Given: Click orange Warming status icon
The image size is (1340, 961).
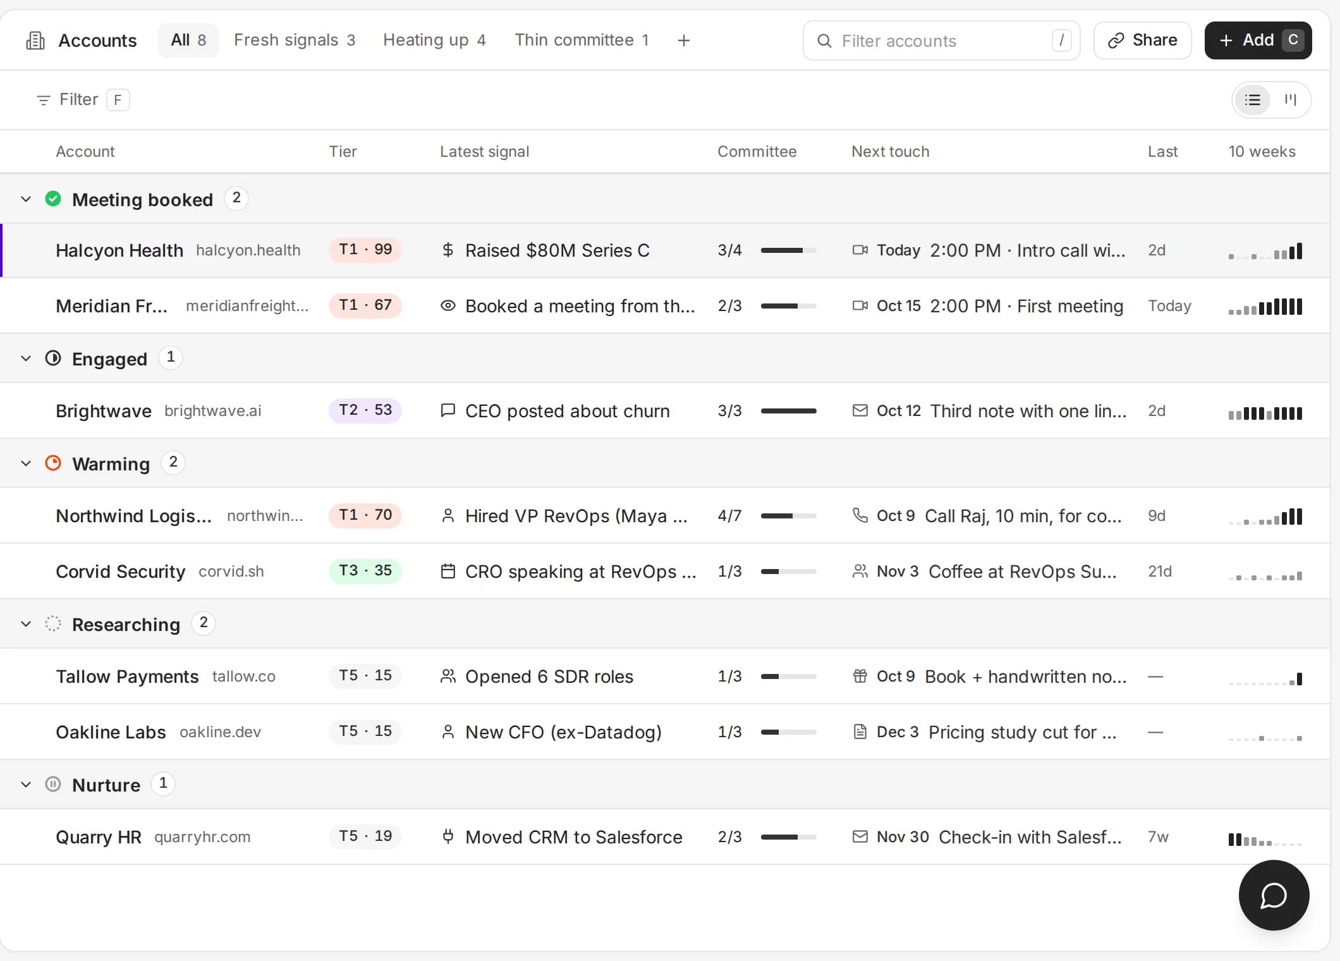Looking at the screenshot, I should (x=53, y=463).
